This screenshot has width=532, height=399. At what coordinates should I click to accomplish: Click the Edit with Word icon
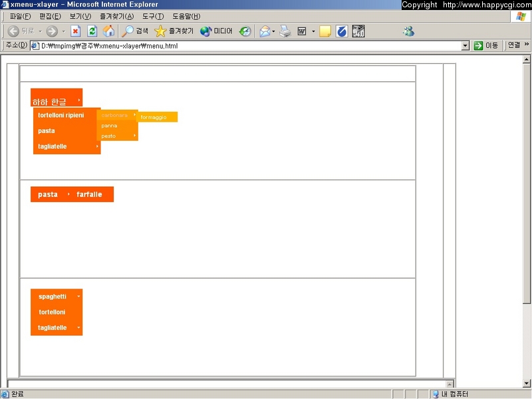[302, 31]
